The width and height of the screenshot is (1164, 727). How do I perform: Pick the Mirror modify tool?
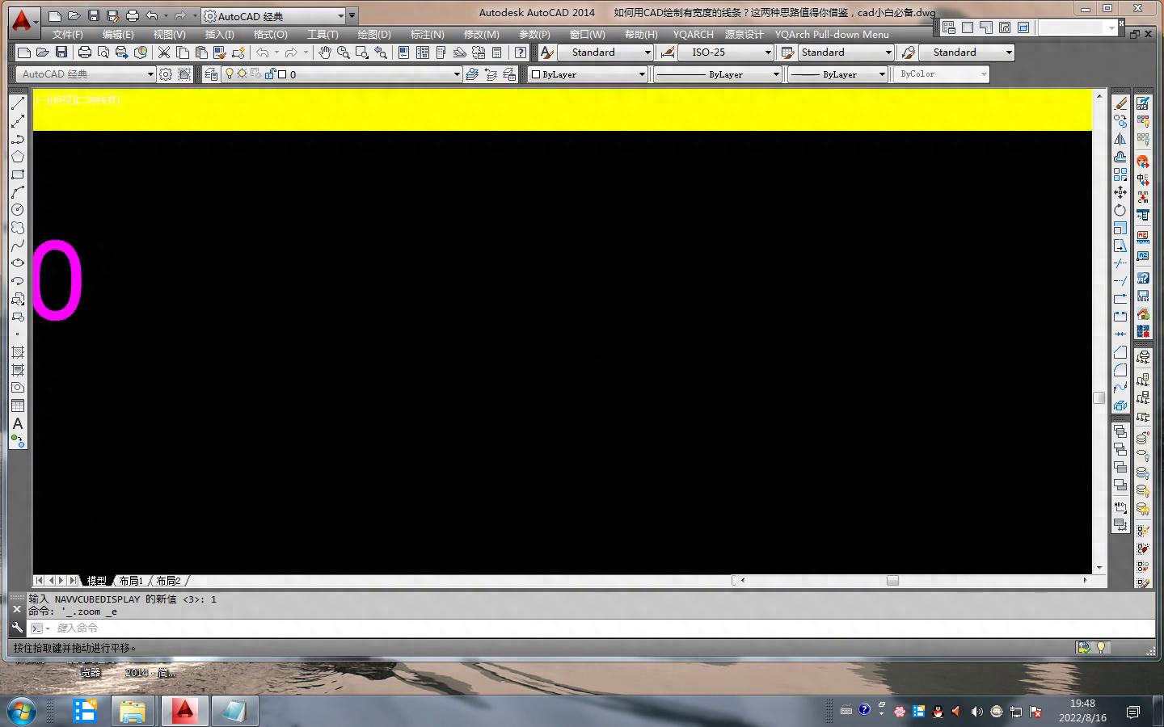tap(1120, 139)
